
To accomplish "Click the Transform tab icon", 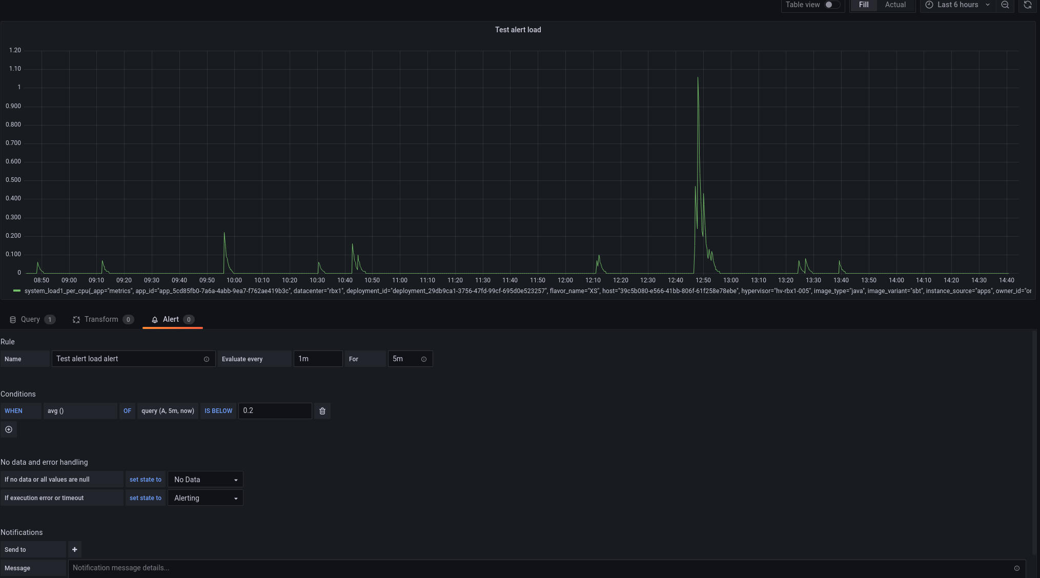I will tap(76, 320).
